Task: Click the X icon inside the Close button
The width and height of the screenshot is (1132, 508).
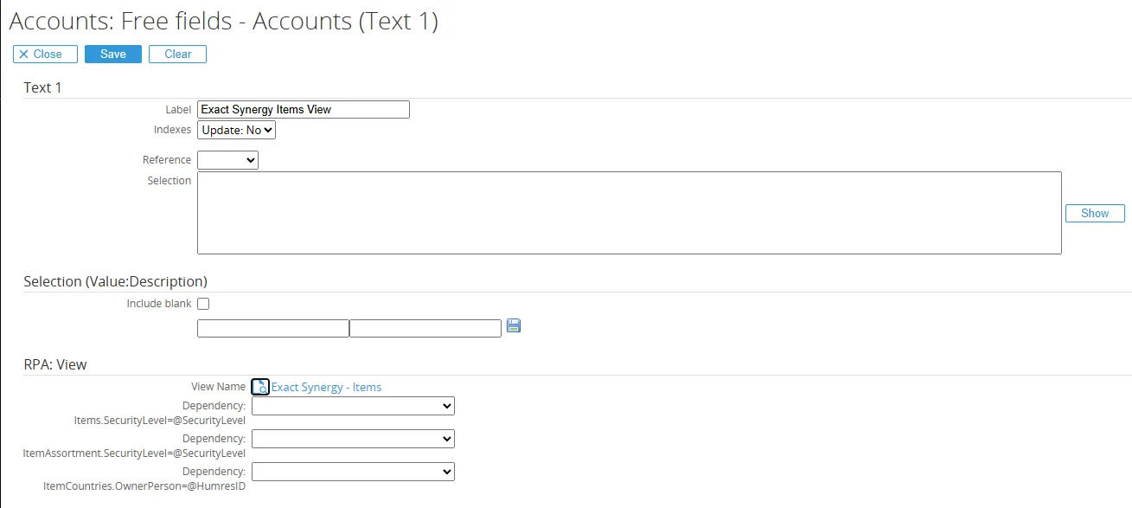Action: point(22,54)
